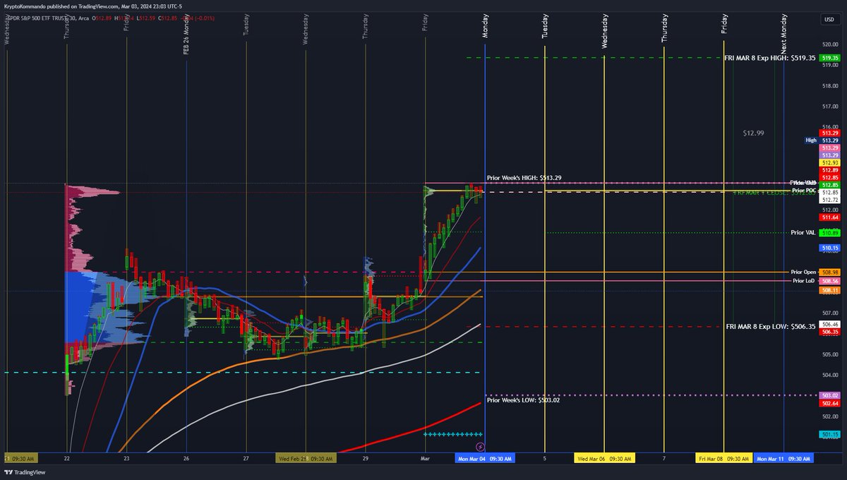Click the 517.00 price axis tick
This screenshot has width=847, height=480.
click(830, 107)
